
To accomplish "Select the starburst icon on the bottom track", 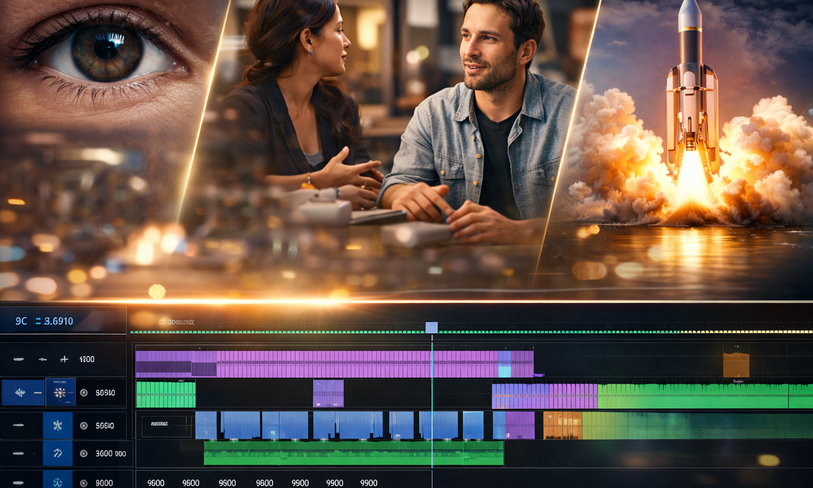I will tap(57, 483).
